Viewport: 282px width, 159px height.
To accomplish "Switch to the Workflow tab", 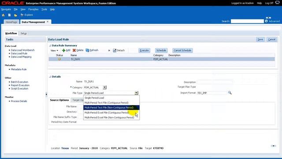I will tap(11, 34).
